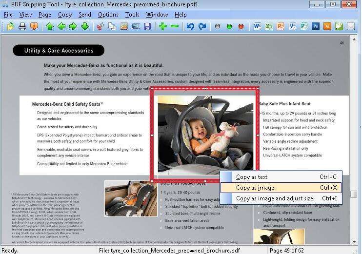The image size is (362, 254).
Task: Click the top-middle handle of red selection
Action: [205, 88]
